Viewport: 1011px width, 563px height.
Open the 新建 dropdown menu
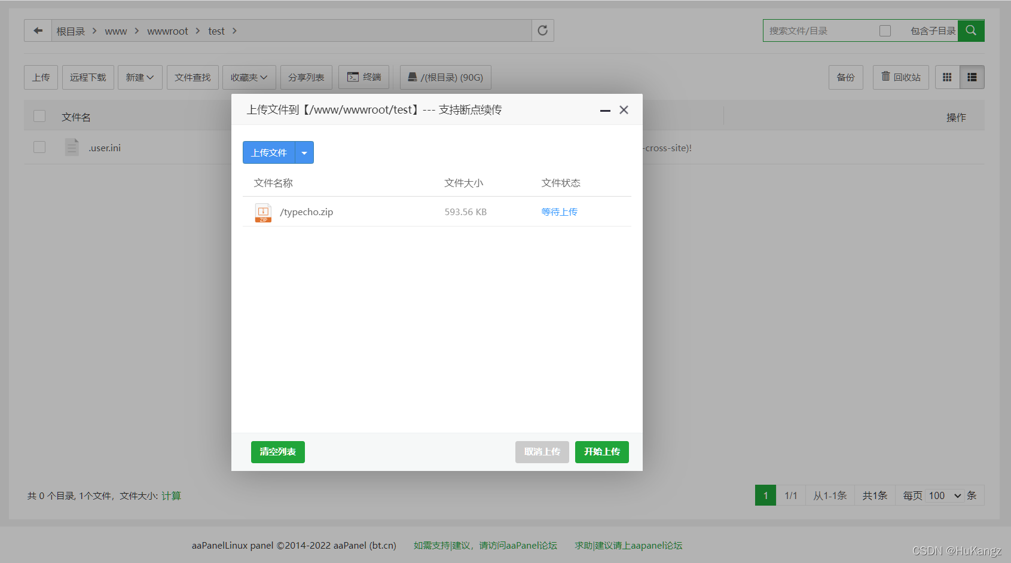point(140,77)
